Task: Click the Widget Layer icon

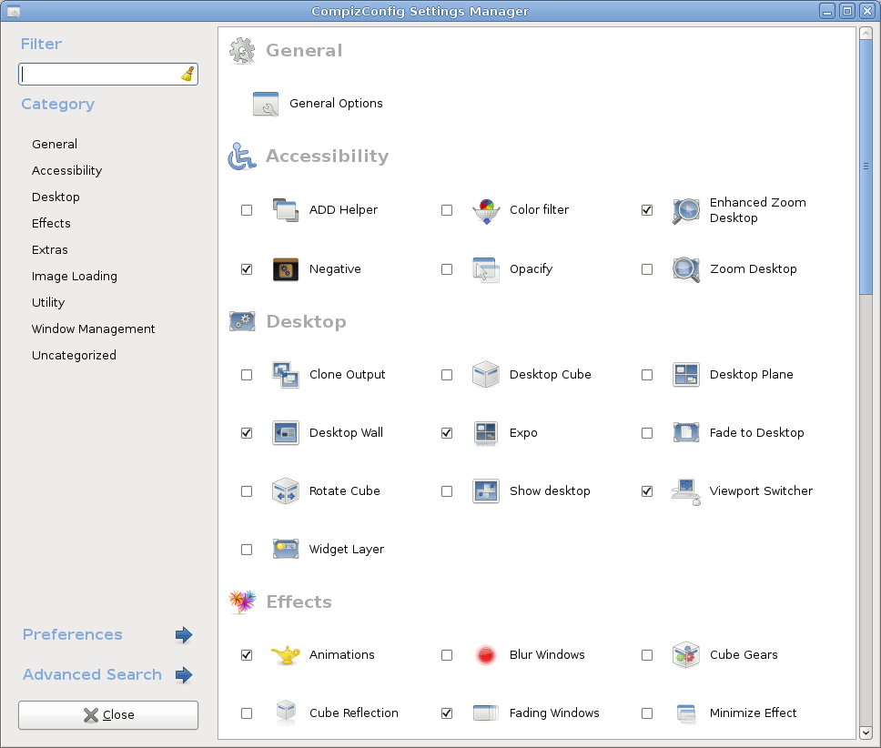Action: (285, 549)
